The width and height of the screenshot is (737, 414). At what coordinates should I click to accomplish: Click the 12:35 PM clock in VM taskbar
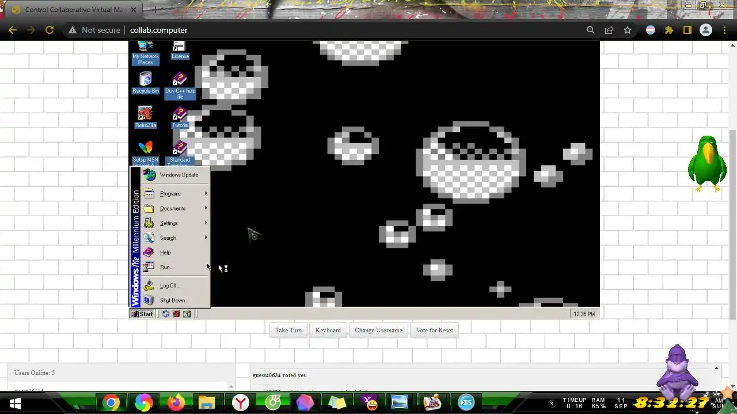point(584,314)
